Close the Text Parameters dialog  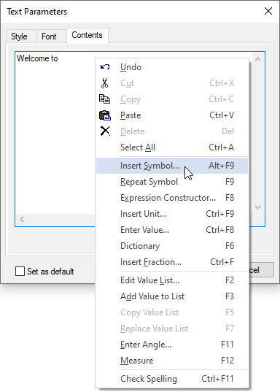[x=268, y=11]
